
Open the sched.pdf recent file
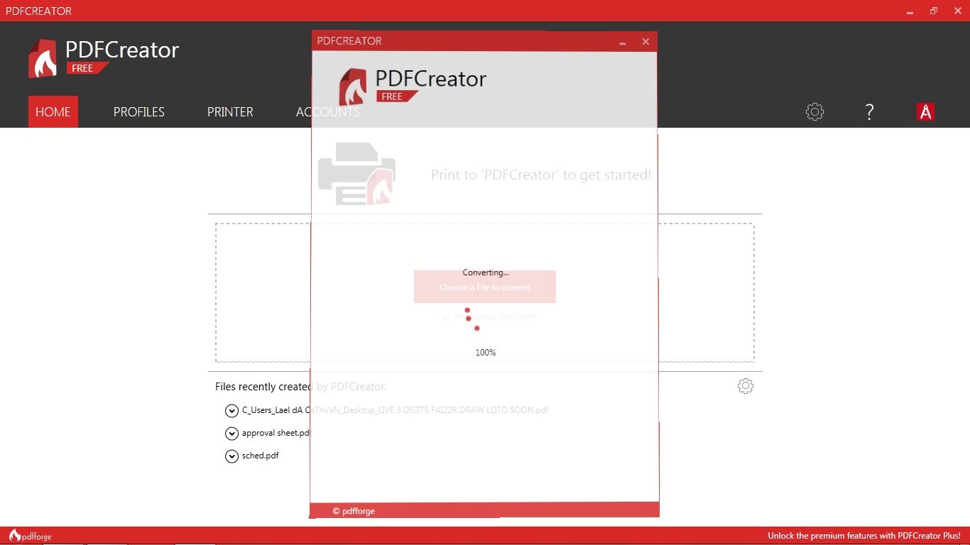pos(260,456)
